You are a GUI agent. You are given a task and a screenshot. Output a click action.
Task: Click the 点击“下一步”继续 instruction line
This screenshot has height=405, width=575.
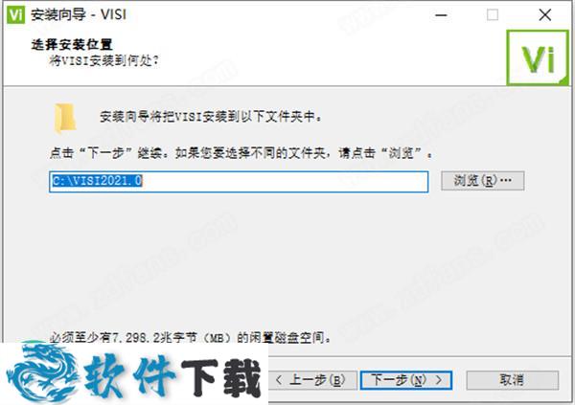(241, 153)
